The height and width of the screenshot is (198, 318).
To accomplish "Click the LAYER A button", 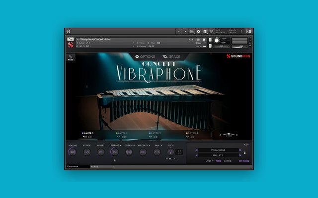I will (x=209, y=161).
